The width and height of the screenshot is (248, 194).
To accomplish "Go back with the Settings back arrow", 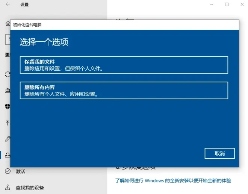I will pos(8,5).
